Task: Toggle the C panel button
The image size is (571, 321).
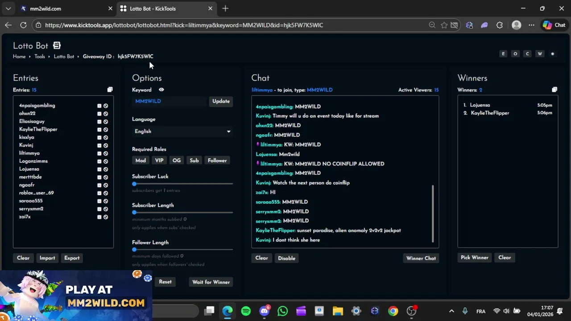Action: point(527,54)
